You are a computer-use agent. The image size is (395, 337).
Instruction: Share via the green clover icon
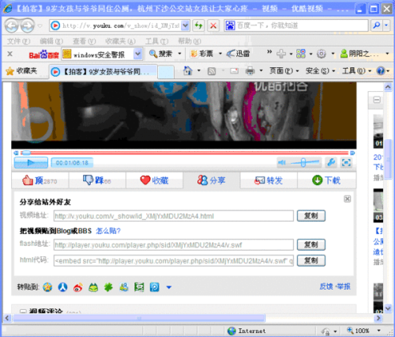point(108,287)
